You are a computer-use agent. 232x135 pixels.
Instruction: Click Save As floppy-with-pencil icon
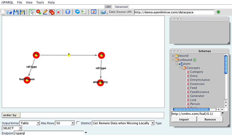click(22, 12)
